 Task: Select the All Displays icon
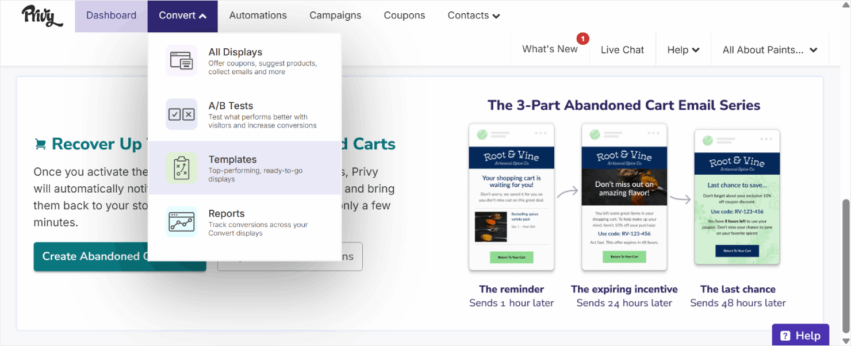(x=182, y=60)
